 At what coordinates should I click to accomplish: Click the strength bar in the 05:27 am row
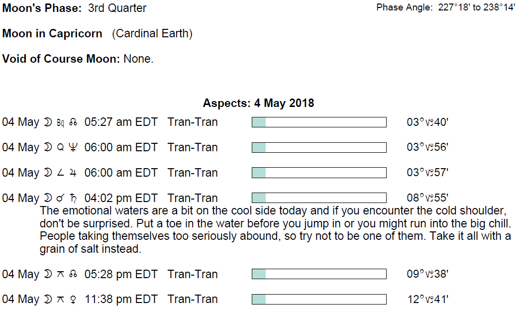(x=319, y=122)
